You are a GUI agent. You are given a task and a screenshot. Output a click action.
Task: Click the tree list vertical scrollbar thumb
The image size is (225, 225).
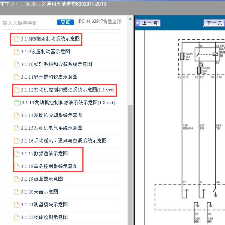click(x=130, y=165)
